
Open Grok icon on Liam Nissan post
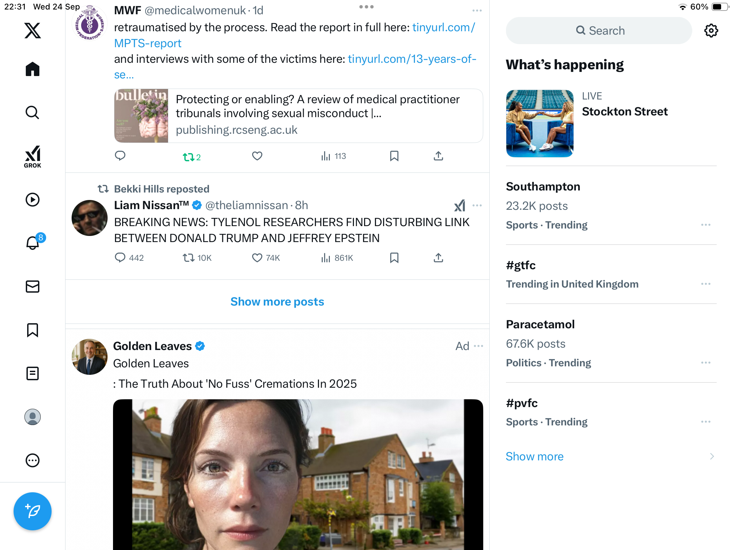(460, 205)
